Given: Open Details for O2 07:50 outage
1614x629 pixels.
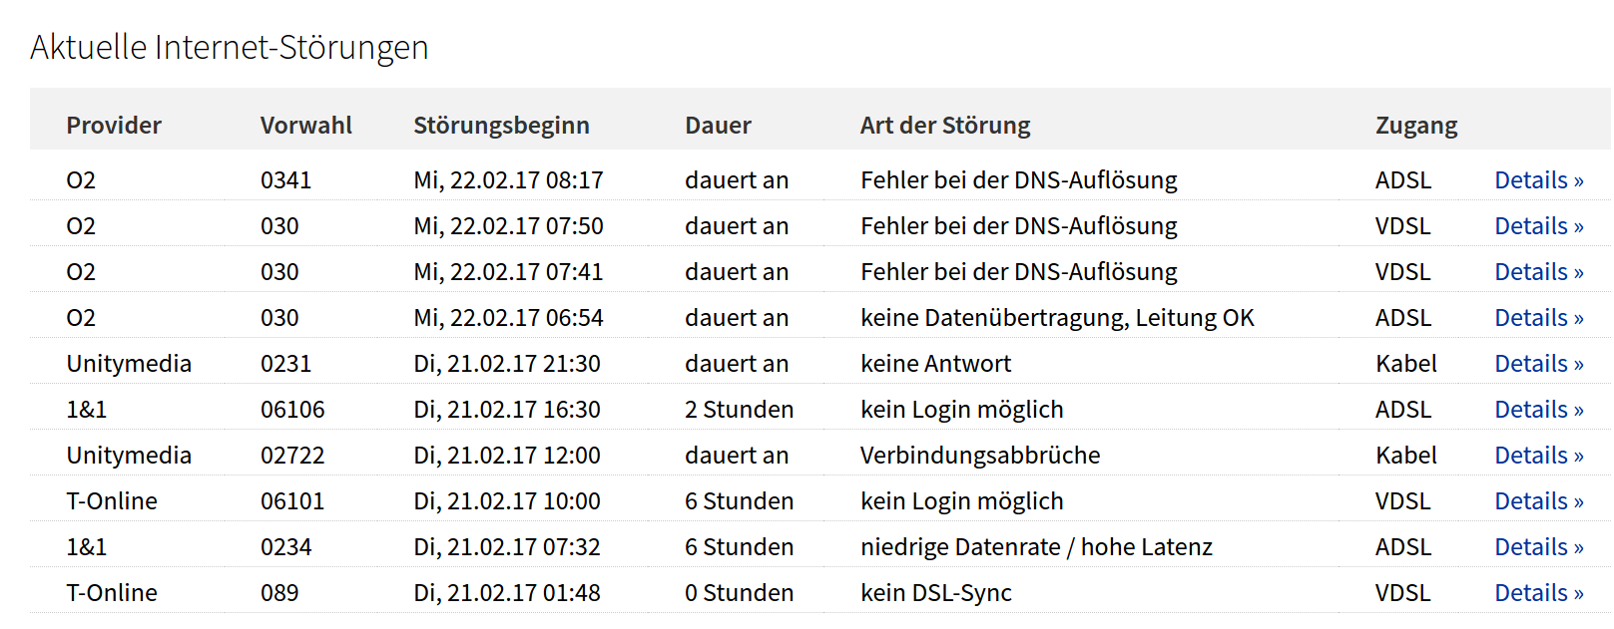Looking at the screenshot, I should (1538, 226).
